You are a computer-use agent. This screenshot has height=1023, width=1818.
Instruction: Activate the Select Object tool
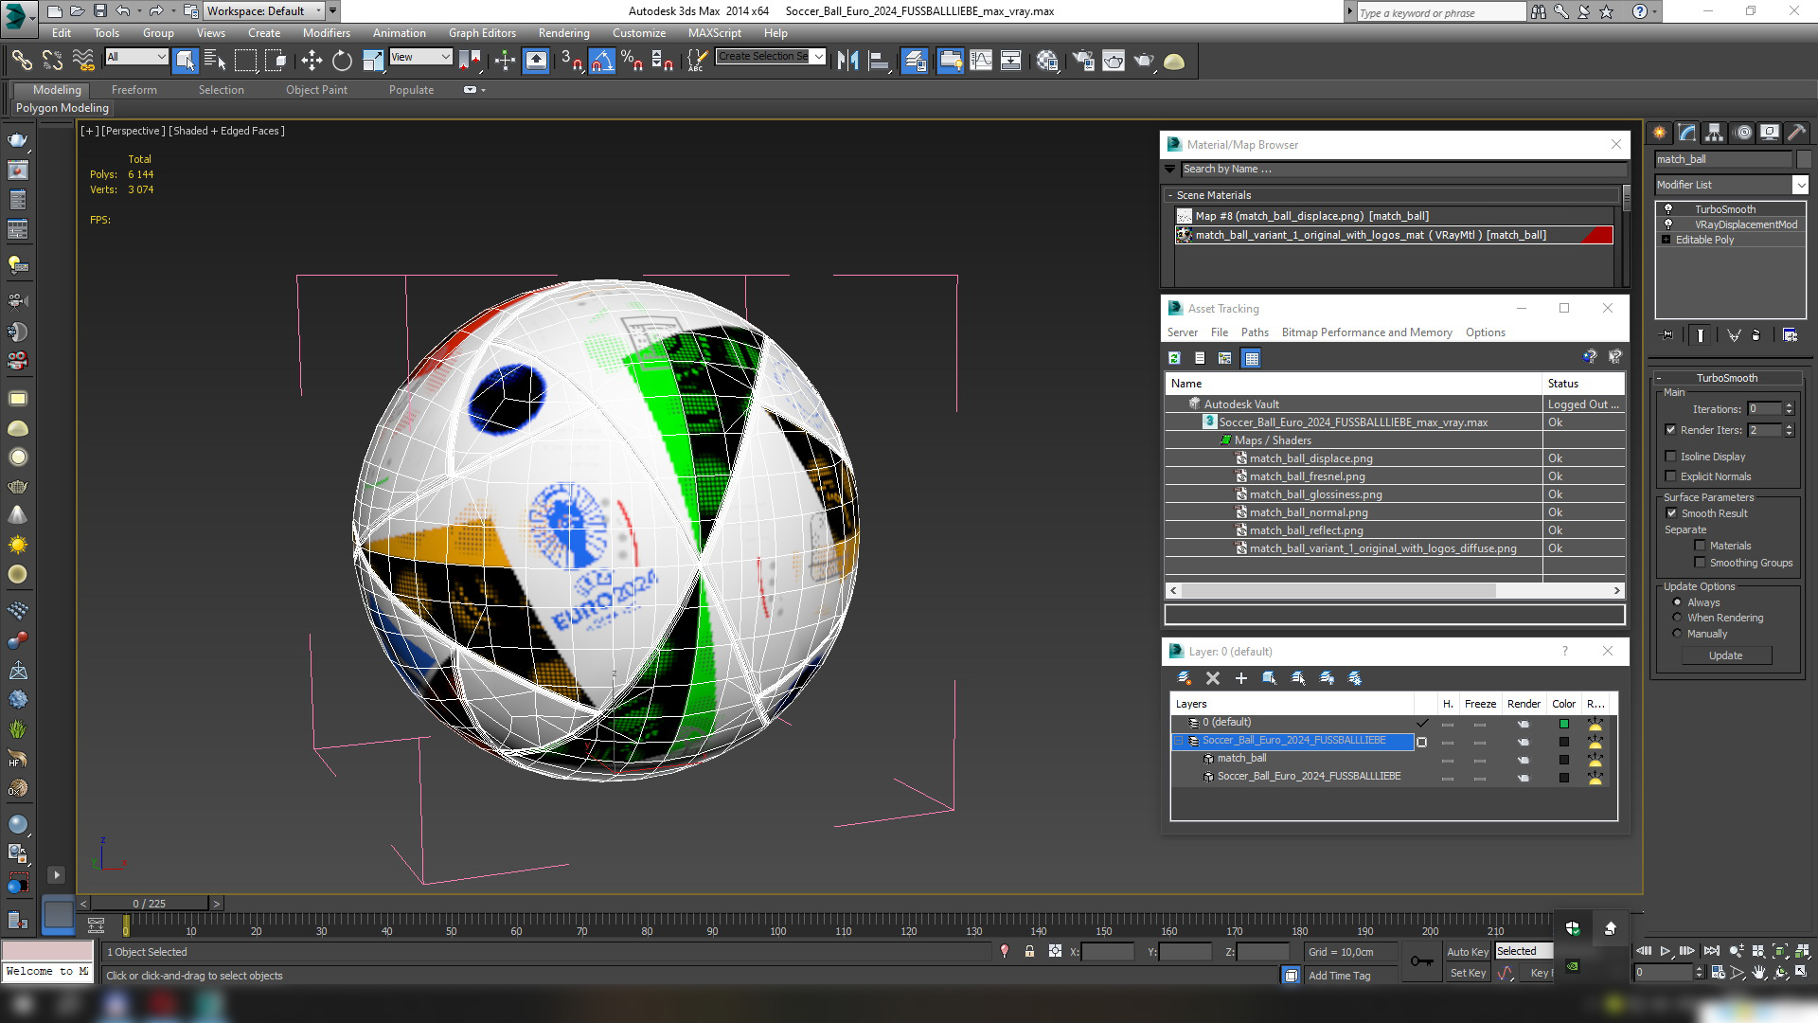click(186, 61)
